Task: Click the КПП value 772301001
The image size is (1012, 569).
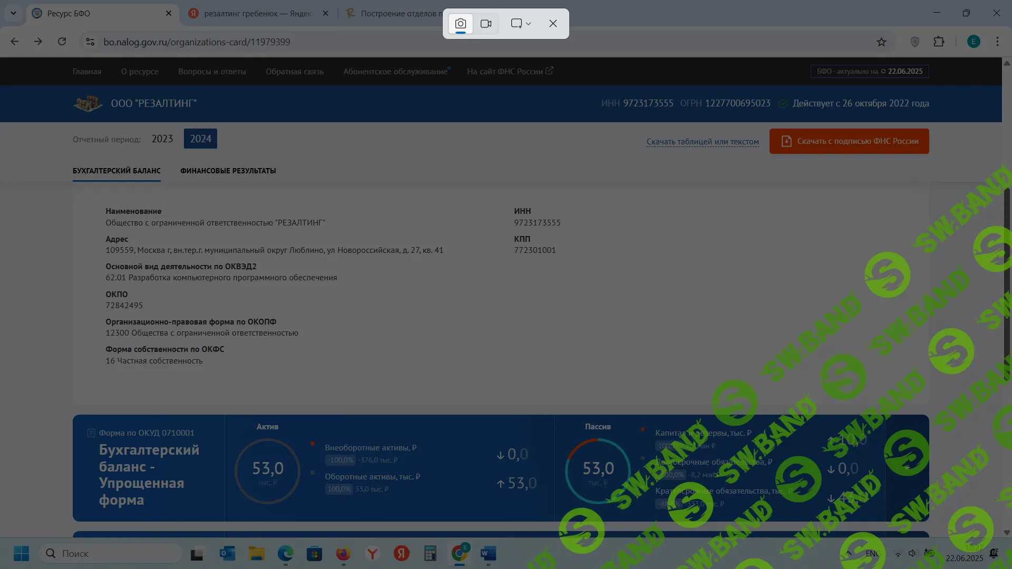Action: point(535,250)
